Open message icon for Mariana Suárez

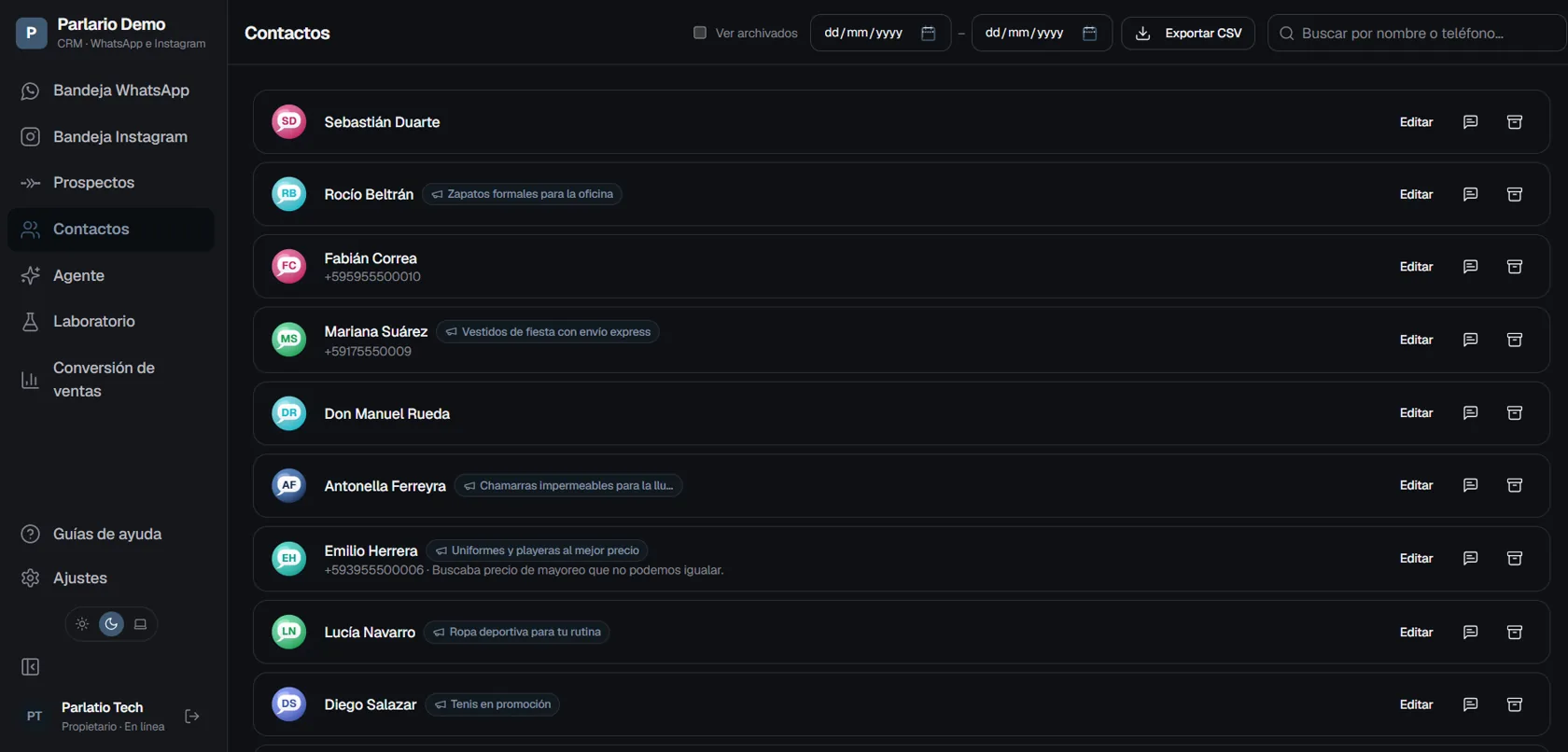click(x=1470, y=340)
